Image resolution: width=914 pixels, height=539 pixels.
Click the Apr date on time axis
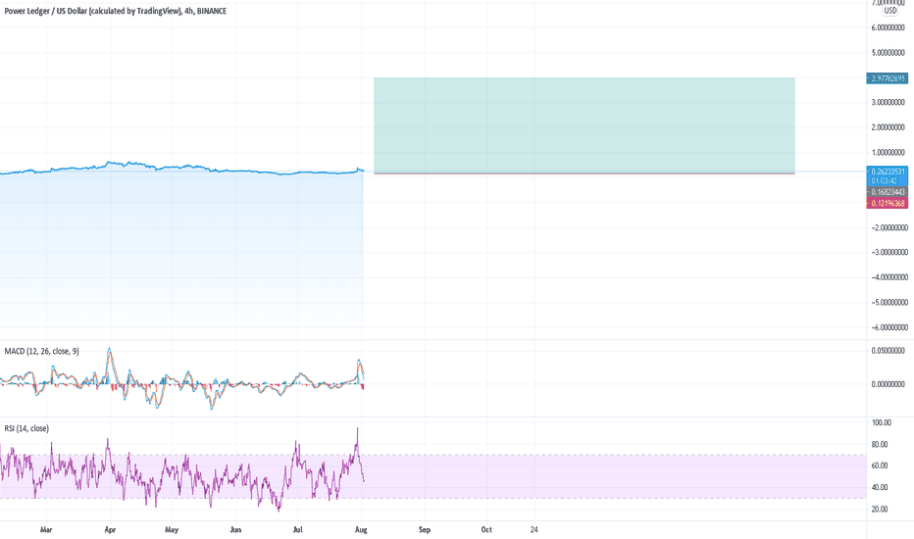(110, 529)
